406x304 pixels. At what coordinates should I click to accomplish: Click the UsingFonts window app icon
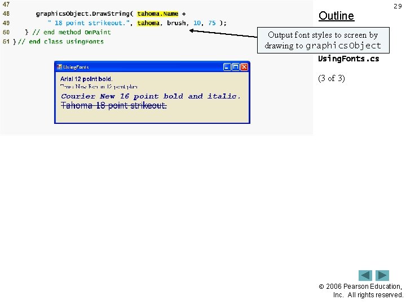(59, 67)
